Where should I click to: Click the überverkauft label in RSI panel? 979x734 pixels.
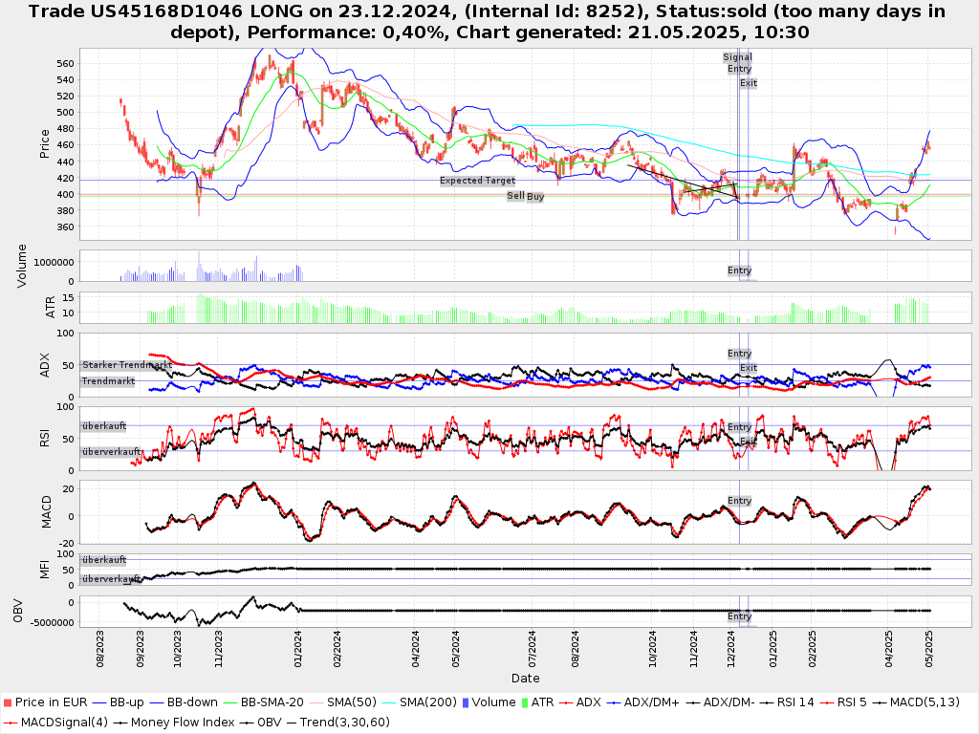point(111,451)
